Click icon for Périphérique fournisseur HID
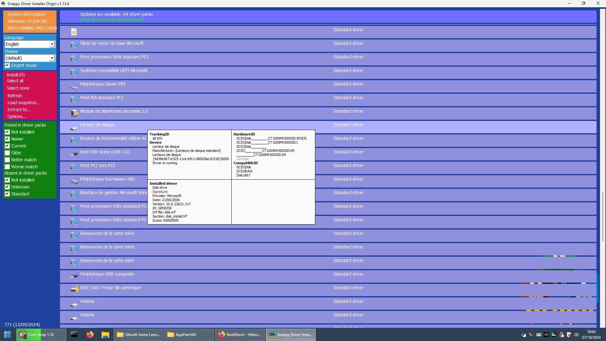 pos(74,181)
